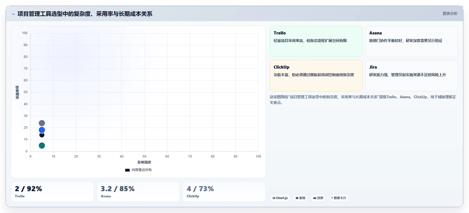Screen dimensions: 469x213
Task: Open the ClickUp summary card
Action: coord(316,76)
